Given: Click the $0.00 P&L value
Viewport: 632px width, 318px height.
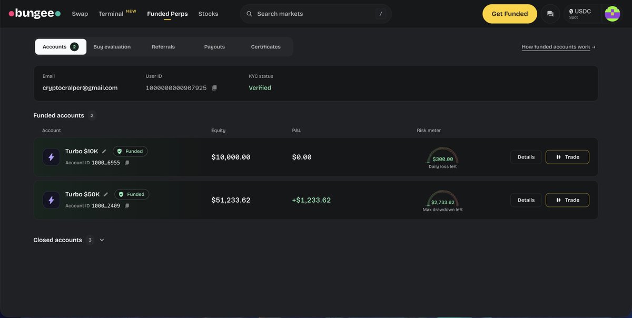Looking at the screenshot, I should pyautogui.click(x=302, y=157).
